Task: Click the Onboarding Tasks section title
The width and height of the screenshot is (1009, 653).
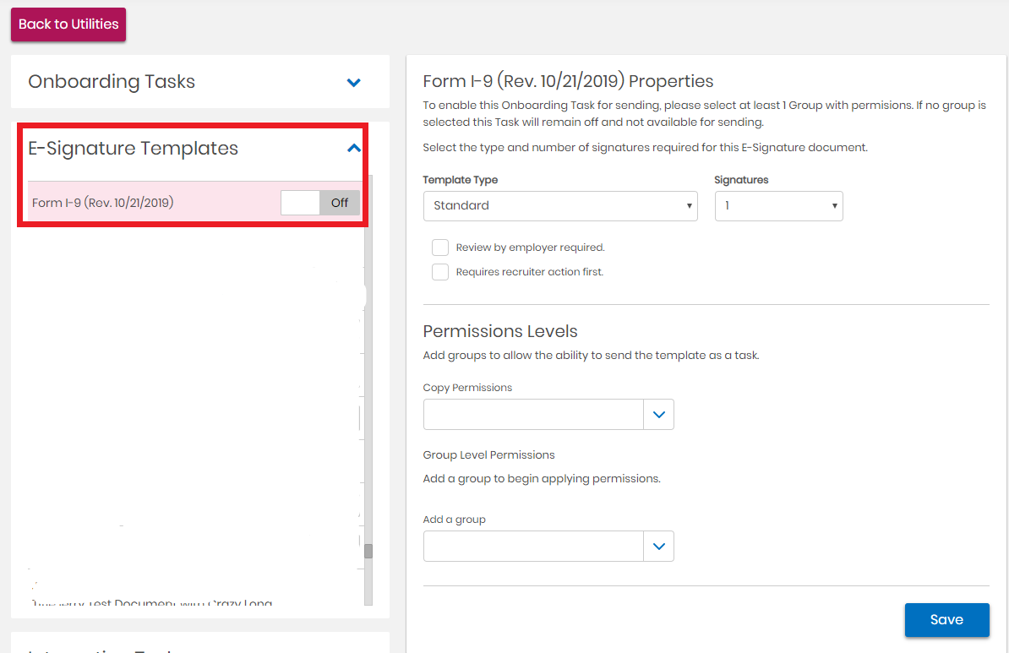Action: tap(112, 82)
